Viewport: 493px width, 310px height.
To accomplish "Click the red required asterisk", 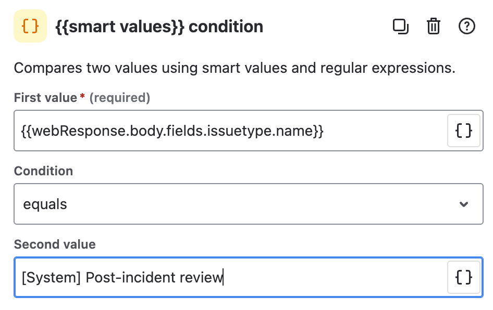I will click(x=82, y=97).
